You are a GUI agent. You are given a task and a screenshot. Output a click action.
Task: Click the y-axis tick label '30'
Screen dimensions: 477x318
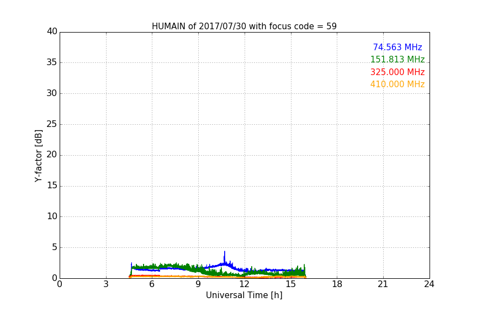52,93
